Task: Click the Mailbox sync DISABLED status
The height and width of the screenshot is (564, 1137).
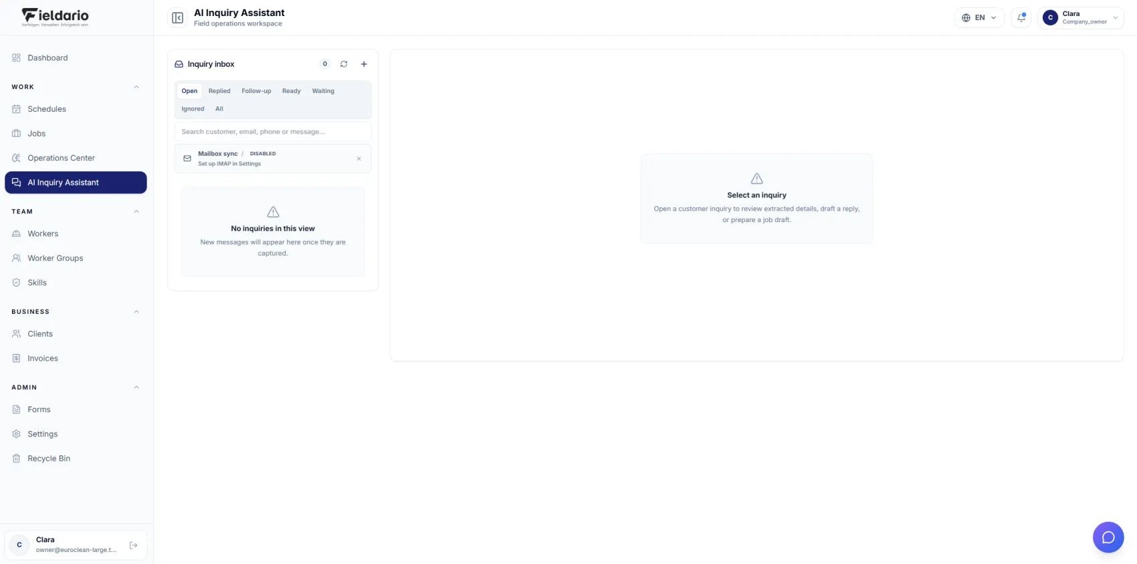Action: pos(263,154)
